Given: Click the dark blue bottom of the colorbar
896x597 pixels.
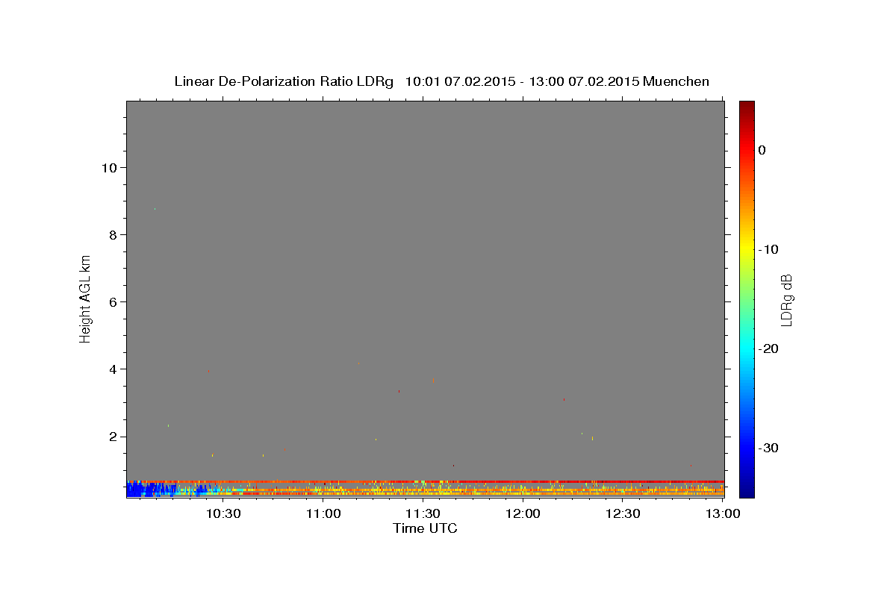Looking at the screenshot, I should tap(747, 489).
